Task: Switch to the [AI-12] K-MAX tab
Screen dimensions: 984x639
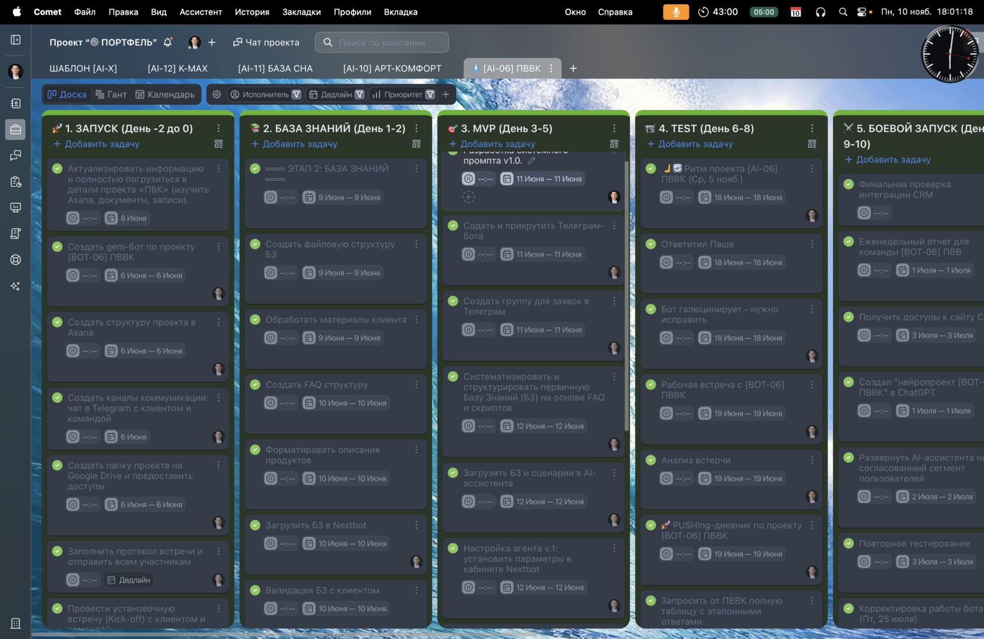Action: [177, 69]
